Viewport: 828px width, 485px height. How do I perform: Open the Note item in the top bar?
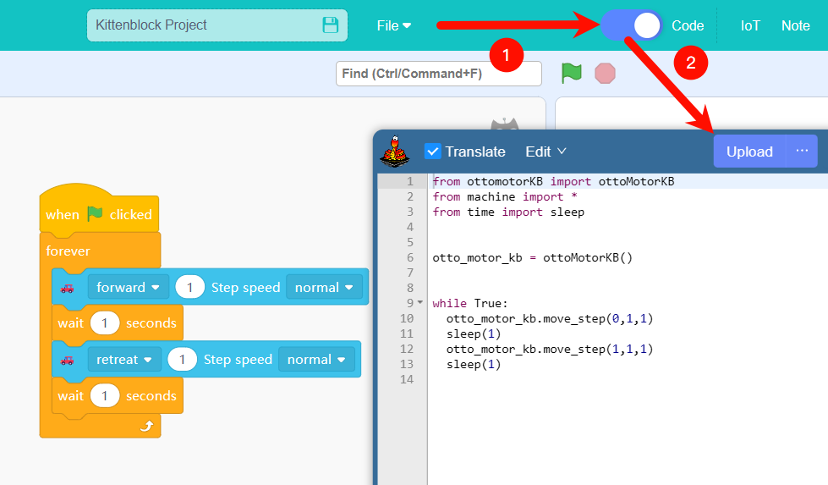coord(795,25)
